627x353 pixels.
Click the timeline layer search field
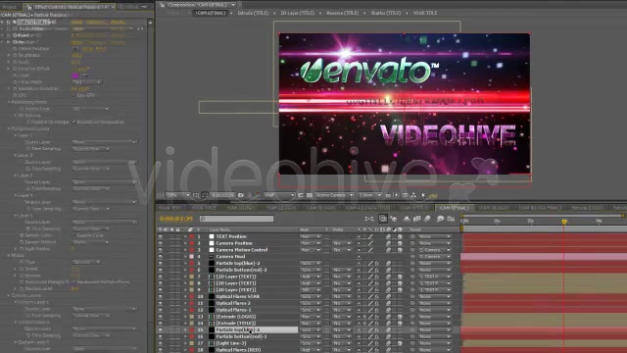point(237,219)
